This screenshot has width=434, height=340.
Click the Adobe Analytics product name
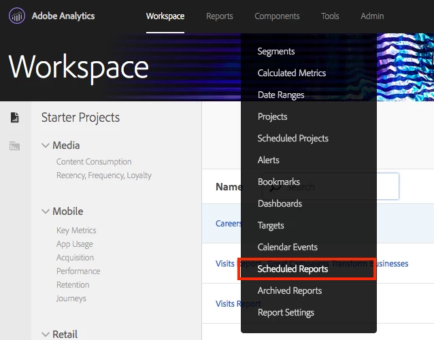(63, 16)
